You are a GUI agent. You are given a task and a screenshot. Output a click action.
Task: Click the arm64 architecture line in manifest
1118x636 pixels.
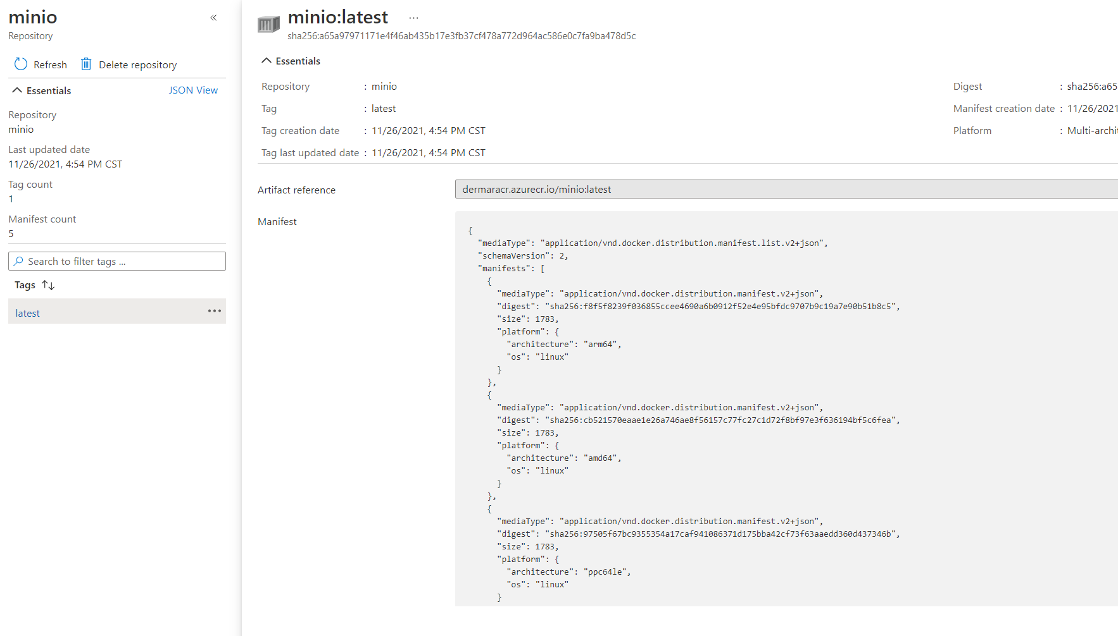click(x=564, y=345)
